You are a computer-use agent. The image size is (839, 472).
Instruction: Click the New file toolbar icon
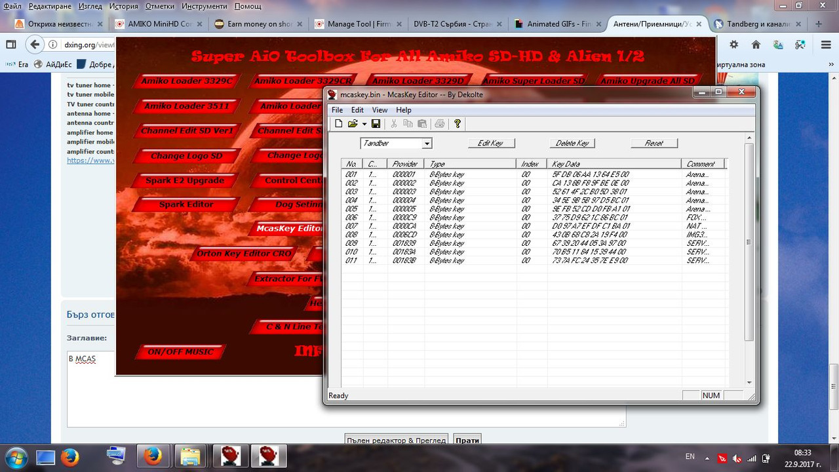click(339, 123)
